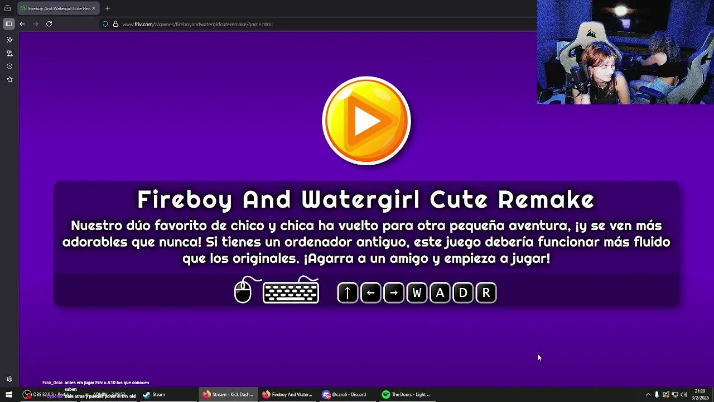Viewport: 714px width, 402px height.
Task: Click the R key icon
Action: point(486,293)
